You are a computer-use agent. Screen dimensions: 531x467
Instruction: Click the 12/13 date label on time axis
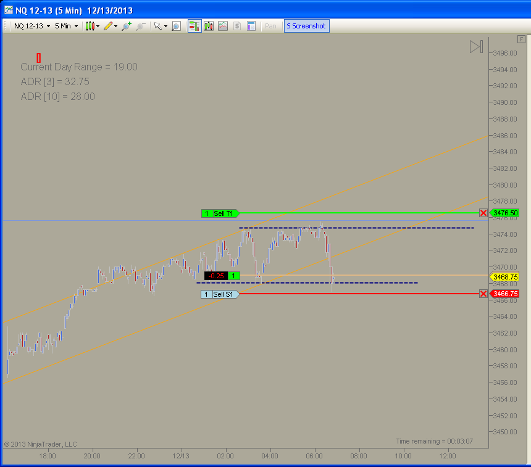181,456
